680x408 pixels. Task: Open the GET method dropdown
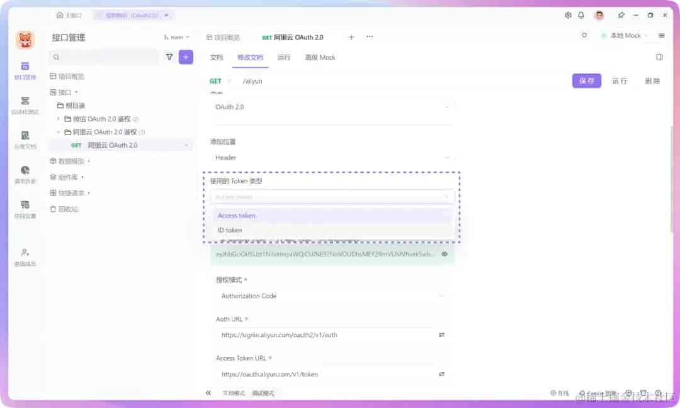[x=220, y=81]
